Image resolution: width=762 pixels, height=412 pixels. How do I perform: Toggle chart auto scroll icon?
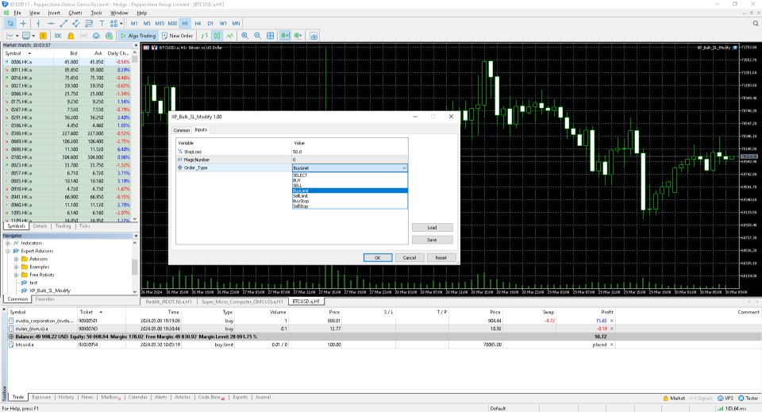pos(285,36)
